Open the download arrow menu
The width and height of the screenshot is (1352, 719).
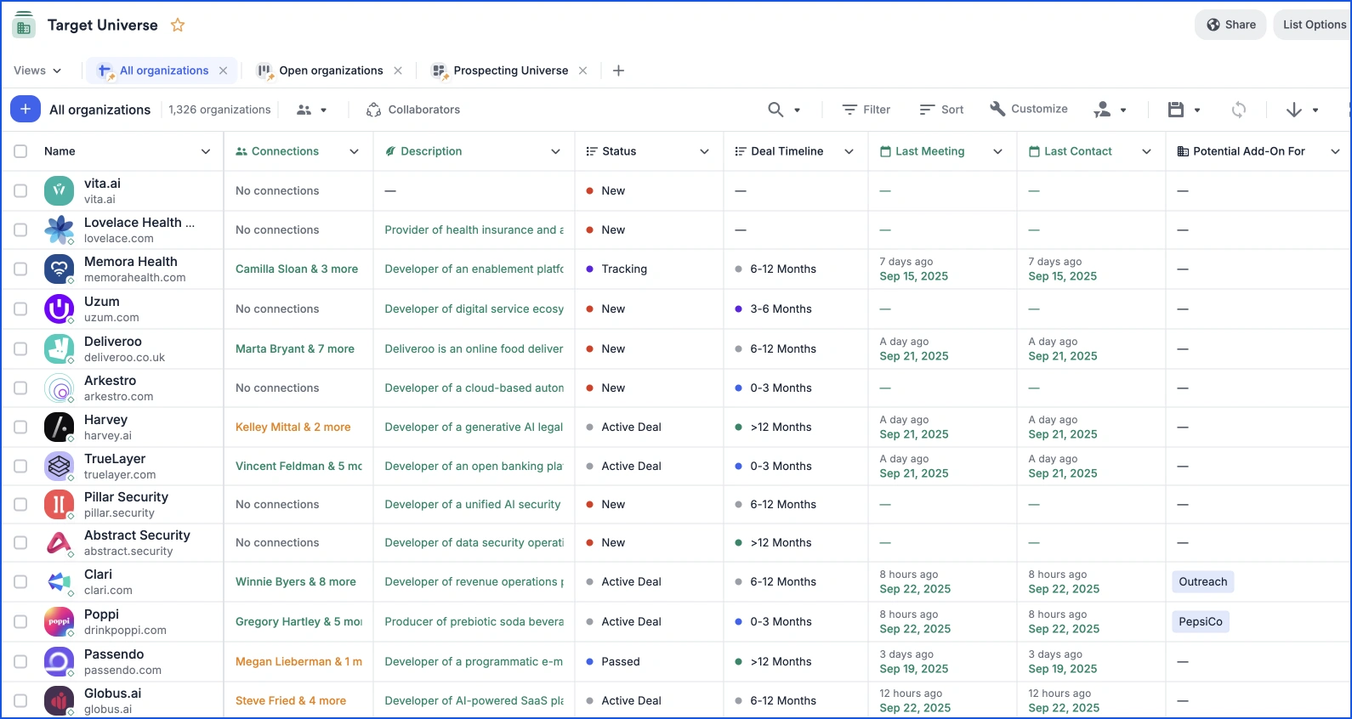point(1294,110)
